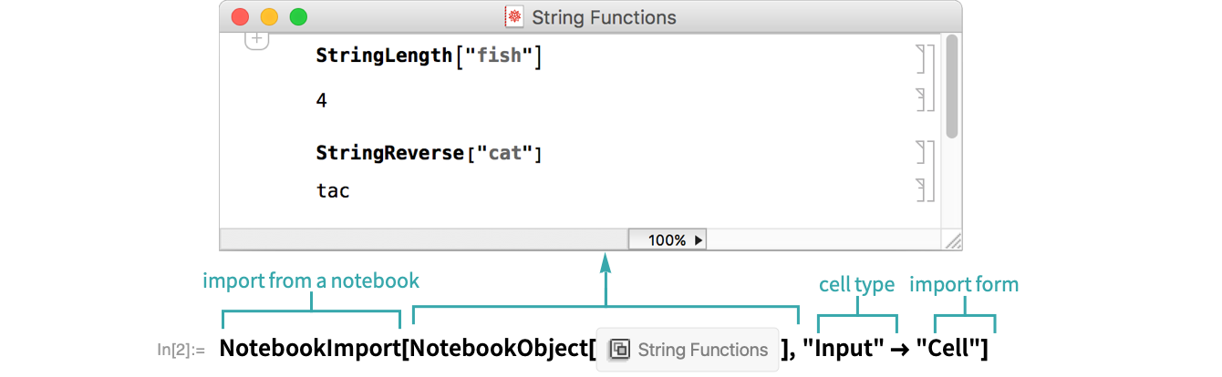The height and width of the screenshot is (377, 1222).
Task: Click inside the StringLength["fish"] input
Action: pyautogui.click(x=429, y=56)
